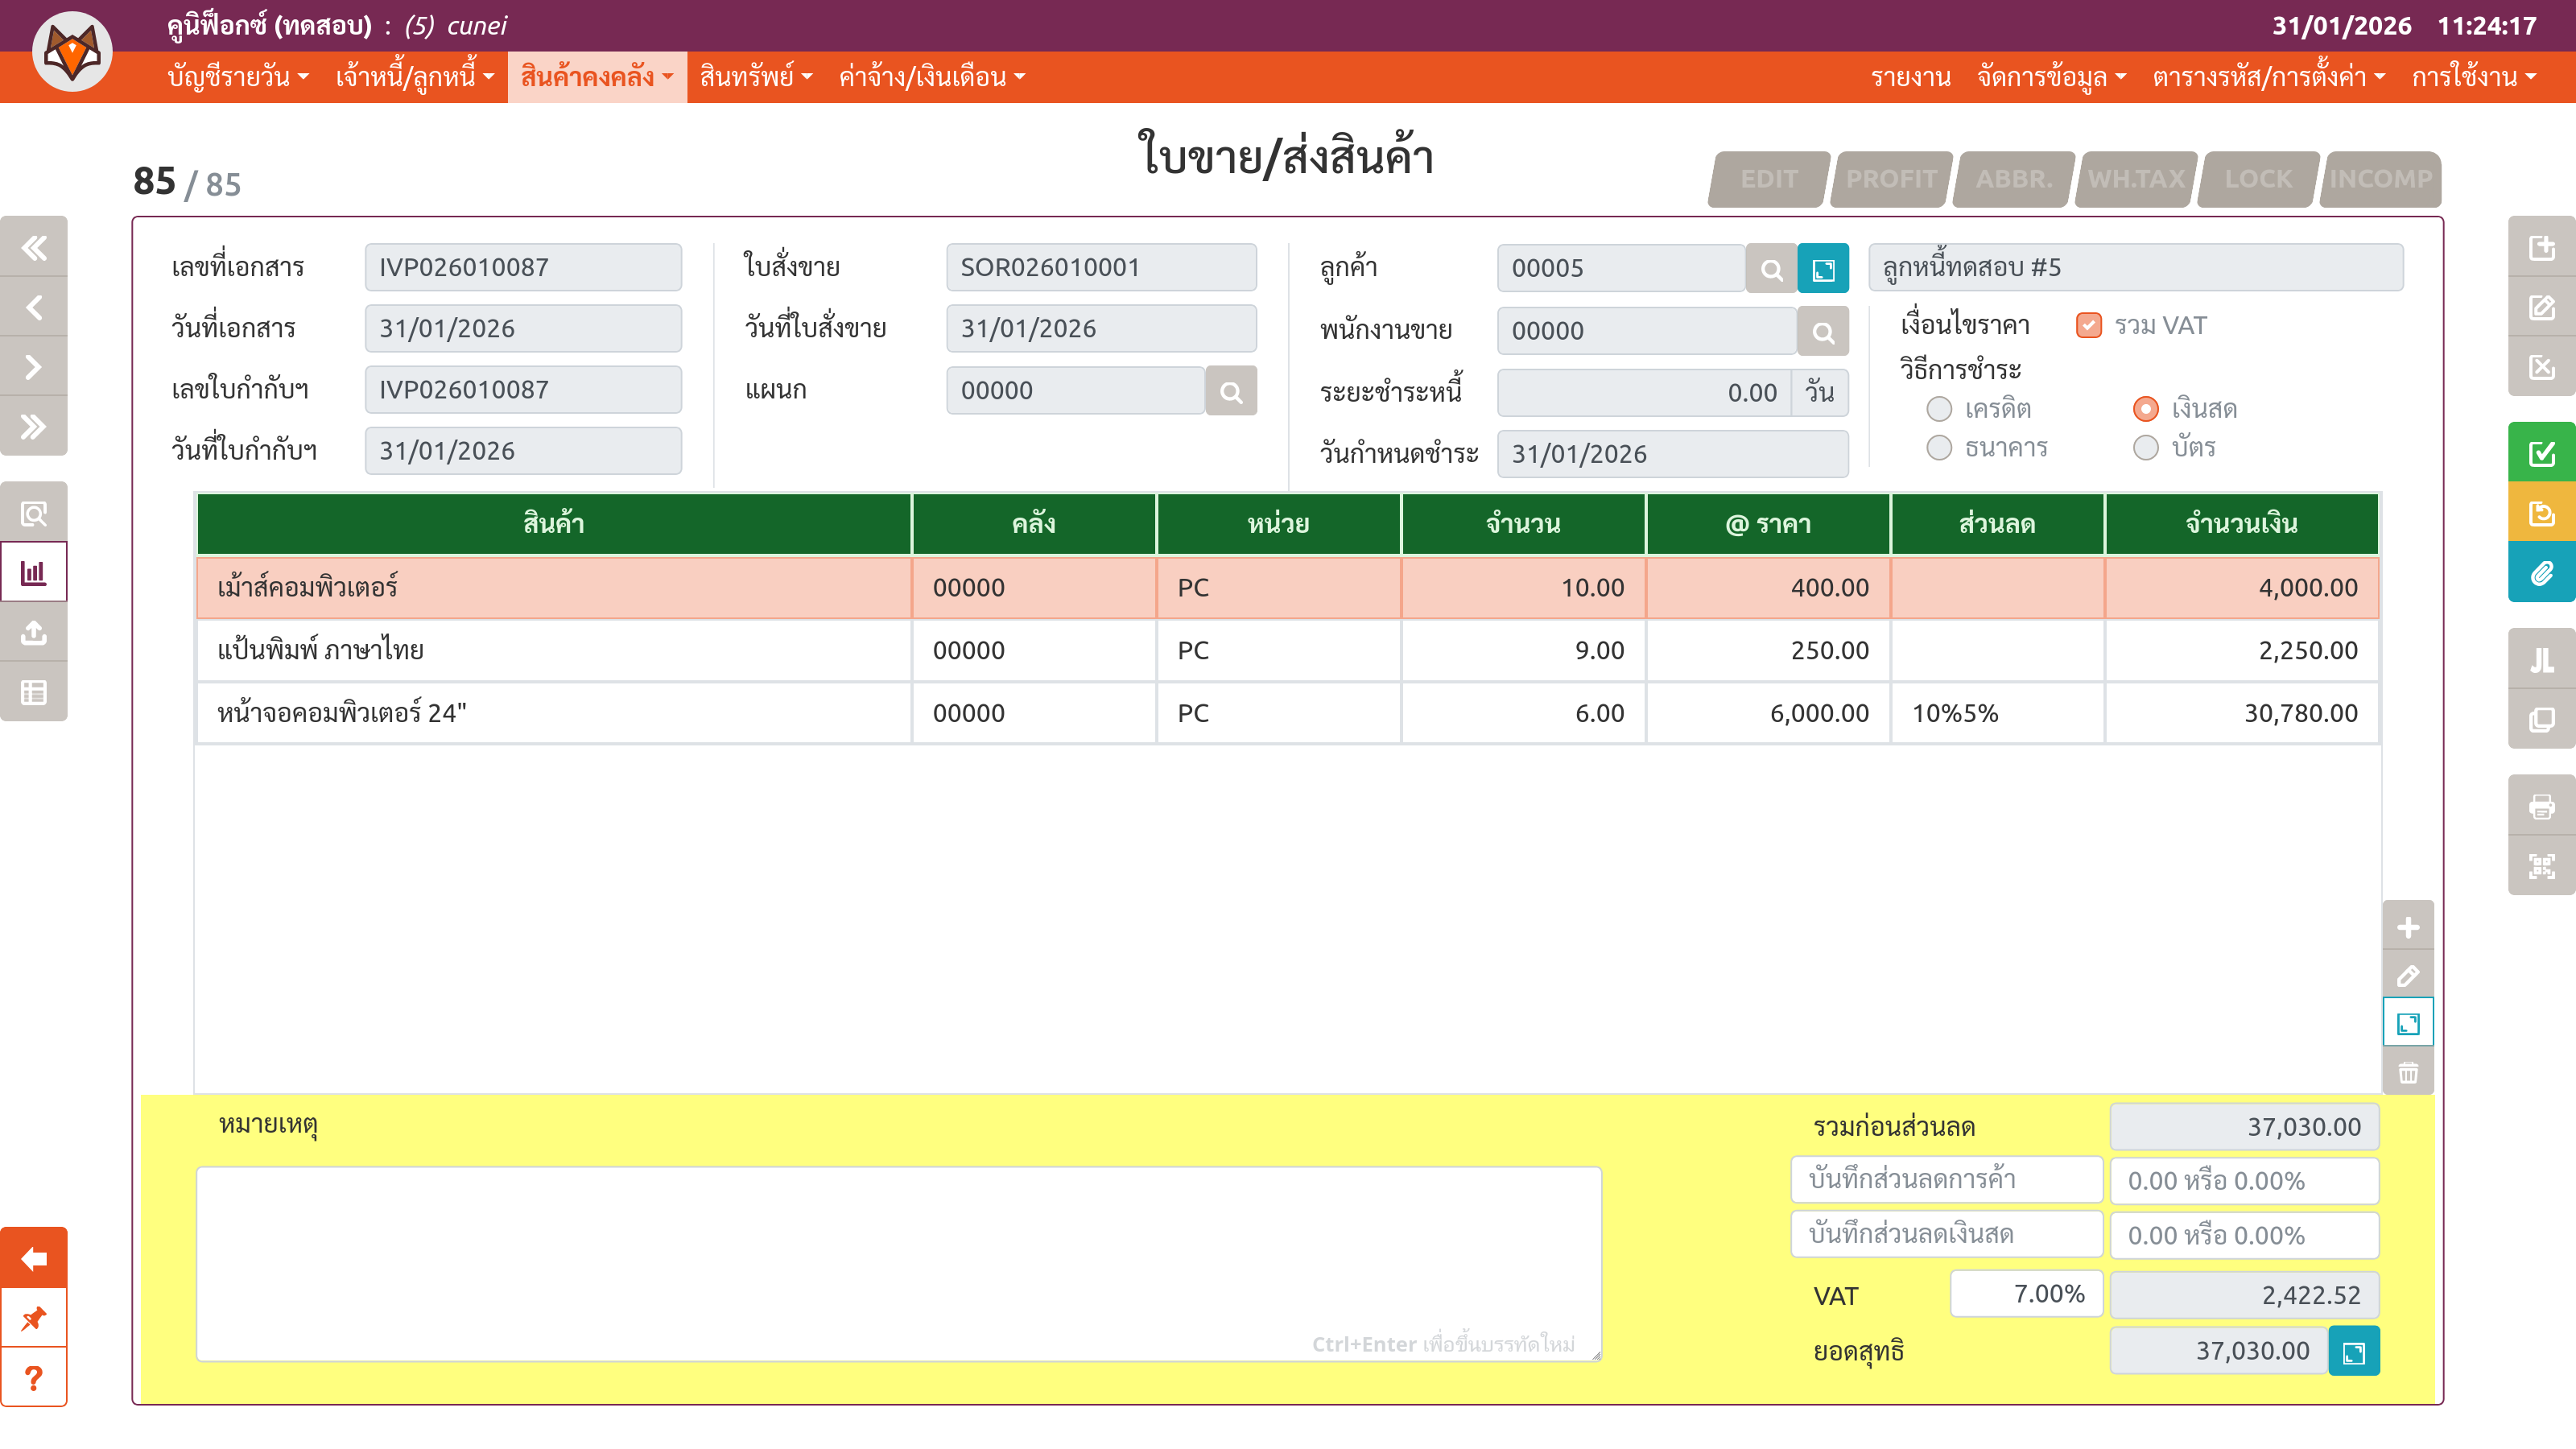Open the จัดการข้อมูล dropdown menu
This screenshot has width=2576, height=1449.
(x=2050, y=77)
